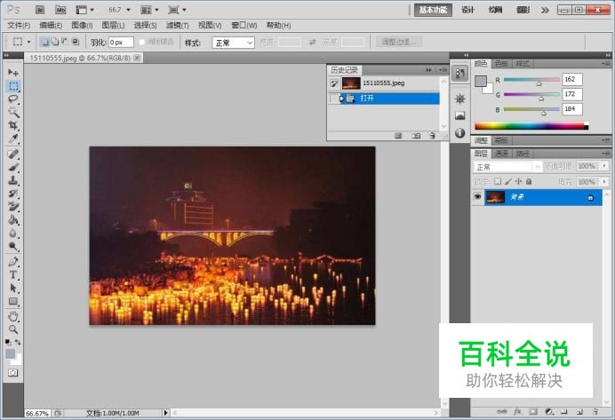Switch to the 设计 workspace
The image size is (615, 420).
point(467,10)
